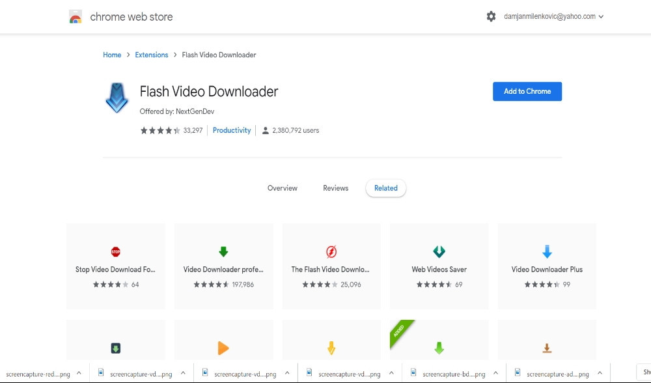Expand options for screencapture-red png download

click(79, 373)
